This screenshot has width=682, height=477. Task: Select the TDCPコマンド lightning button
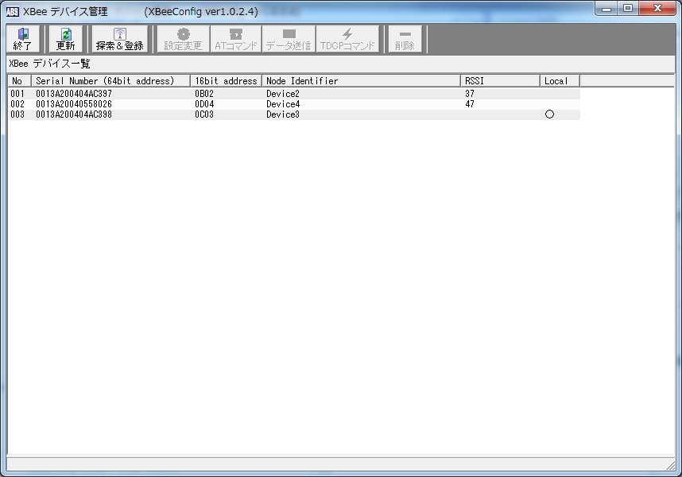pyautogui.click(x=347, y=39)
